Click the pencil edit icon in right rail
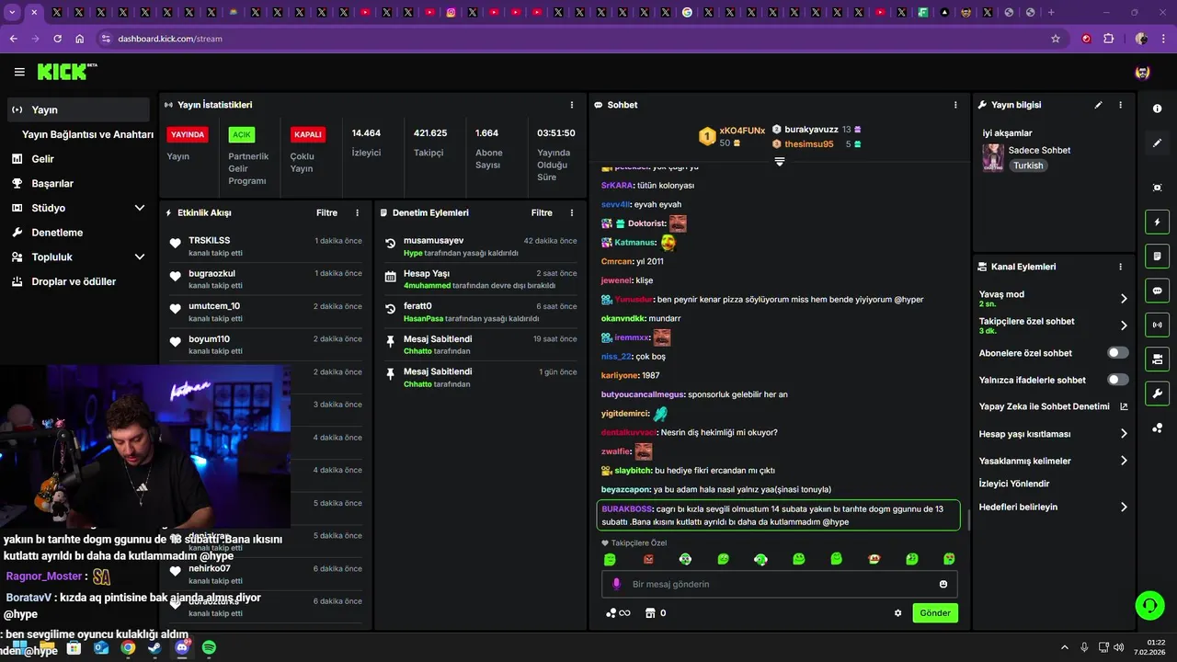1177x662 pixels. click(x=1157, y=143)
